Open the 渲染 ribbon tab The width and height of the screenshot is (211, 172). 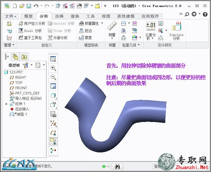[x=75, y=16]
